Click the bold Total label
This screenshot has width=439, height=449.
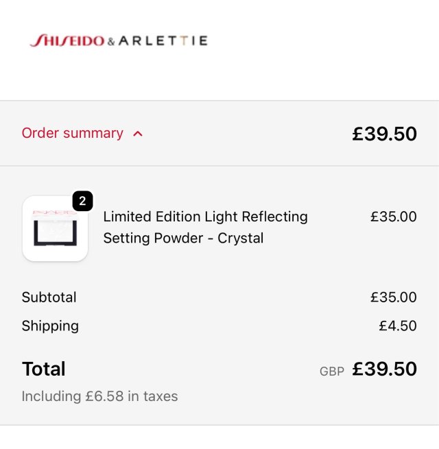tap(43, 369)
